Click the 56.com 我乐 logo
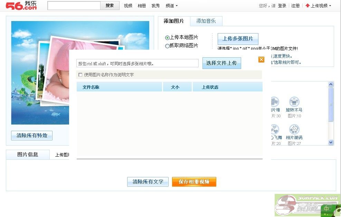 21,5
